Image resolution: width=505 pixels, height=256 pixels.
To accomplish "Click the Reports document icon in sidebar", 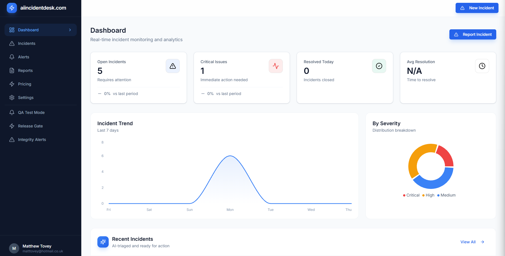I will pyautogui.click(x=12, y=70).
